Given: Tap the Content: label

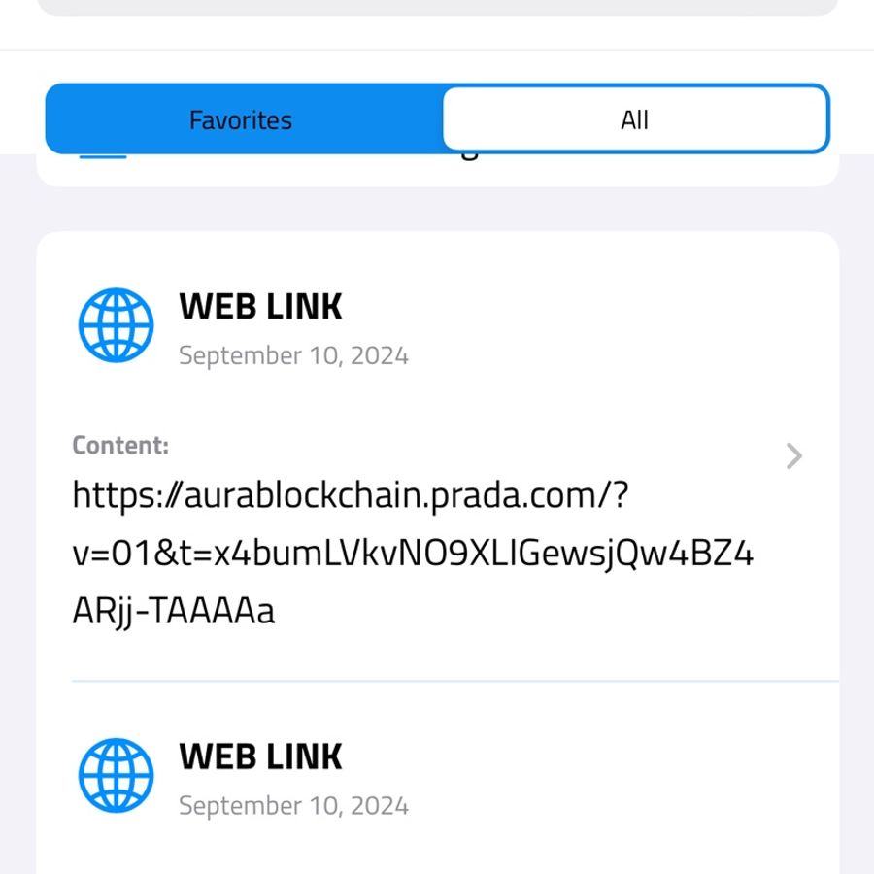Looking at the screenshot, I should 120,446.
